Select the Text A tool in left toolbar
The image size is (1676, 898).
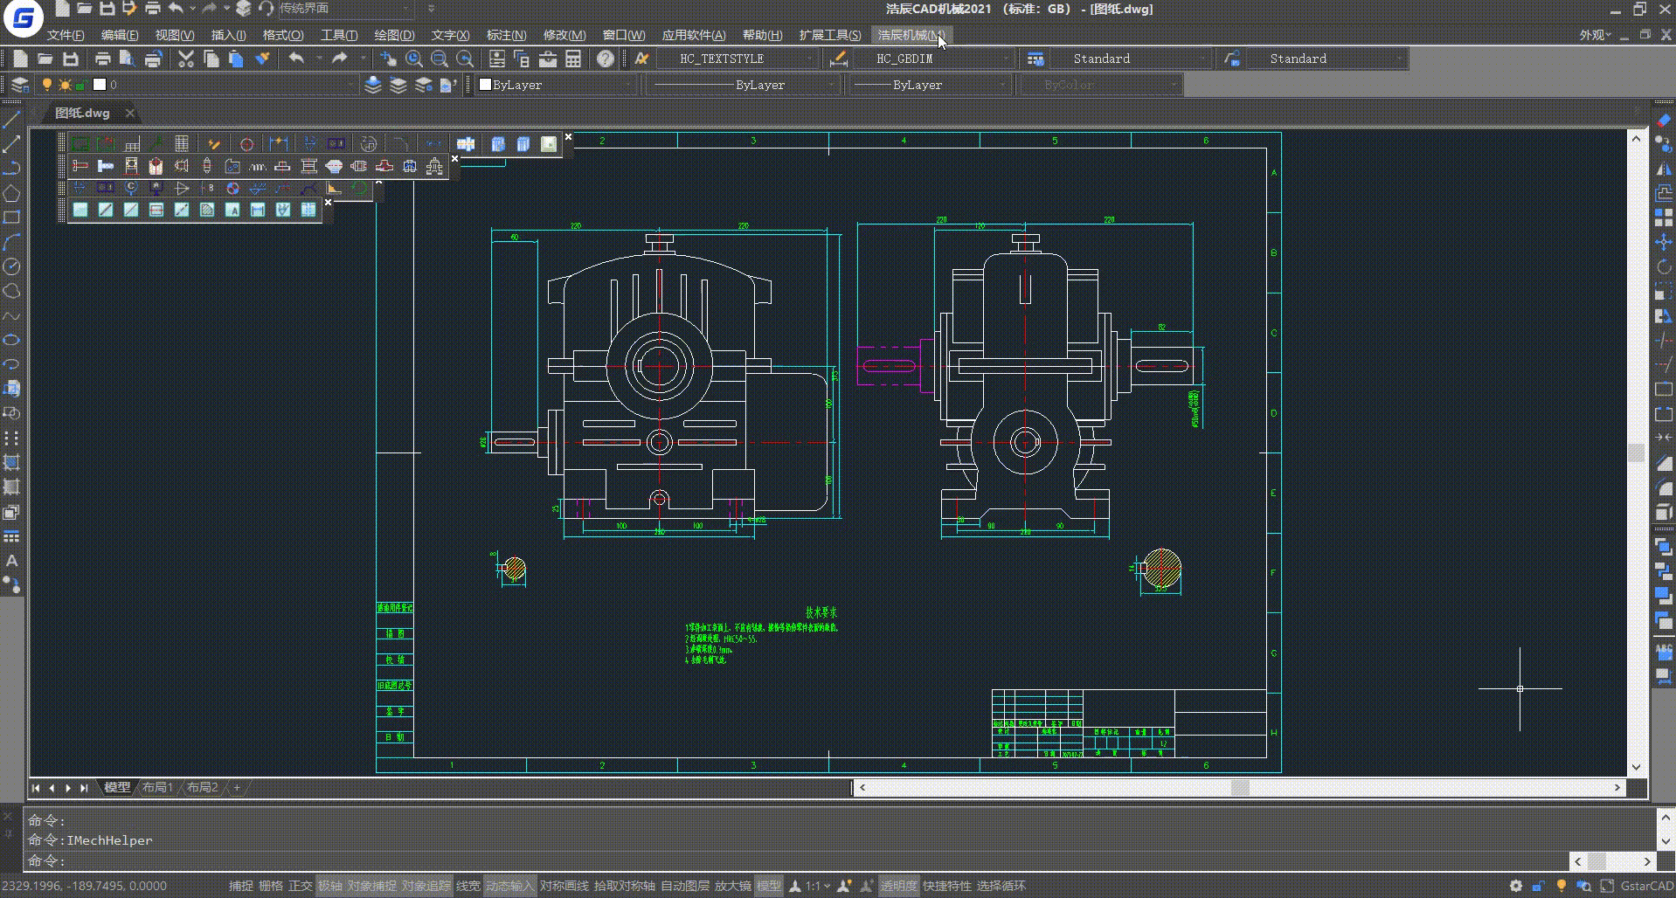tap(11, 561)
